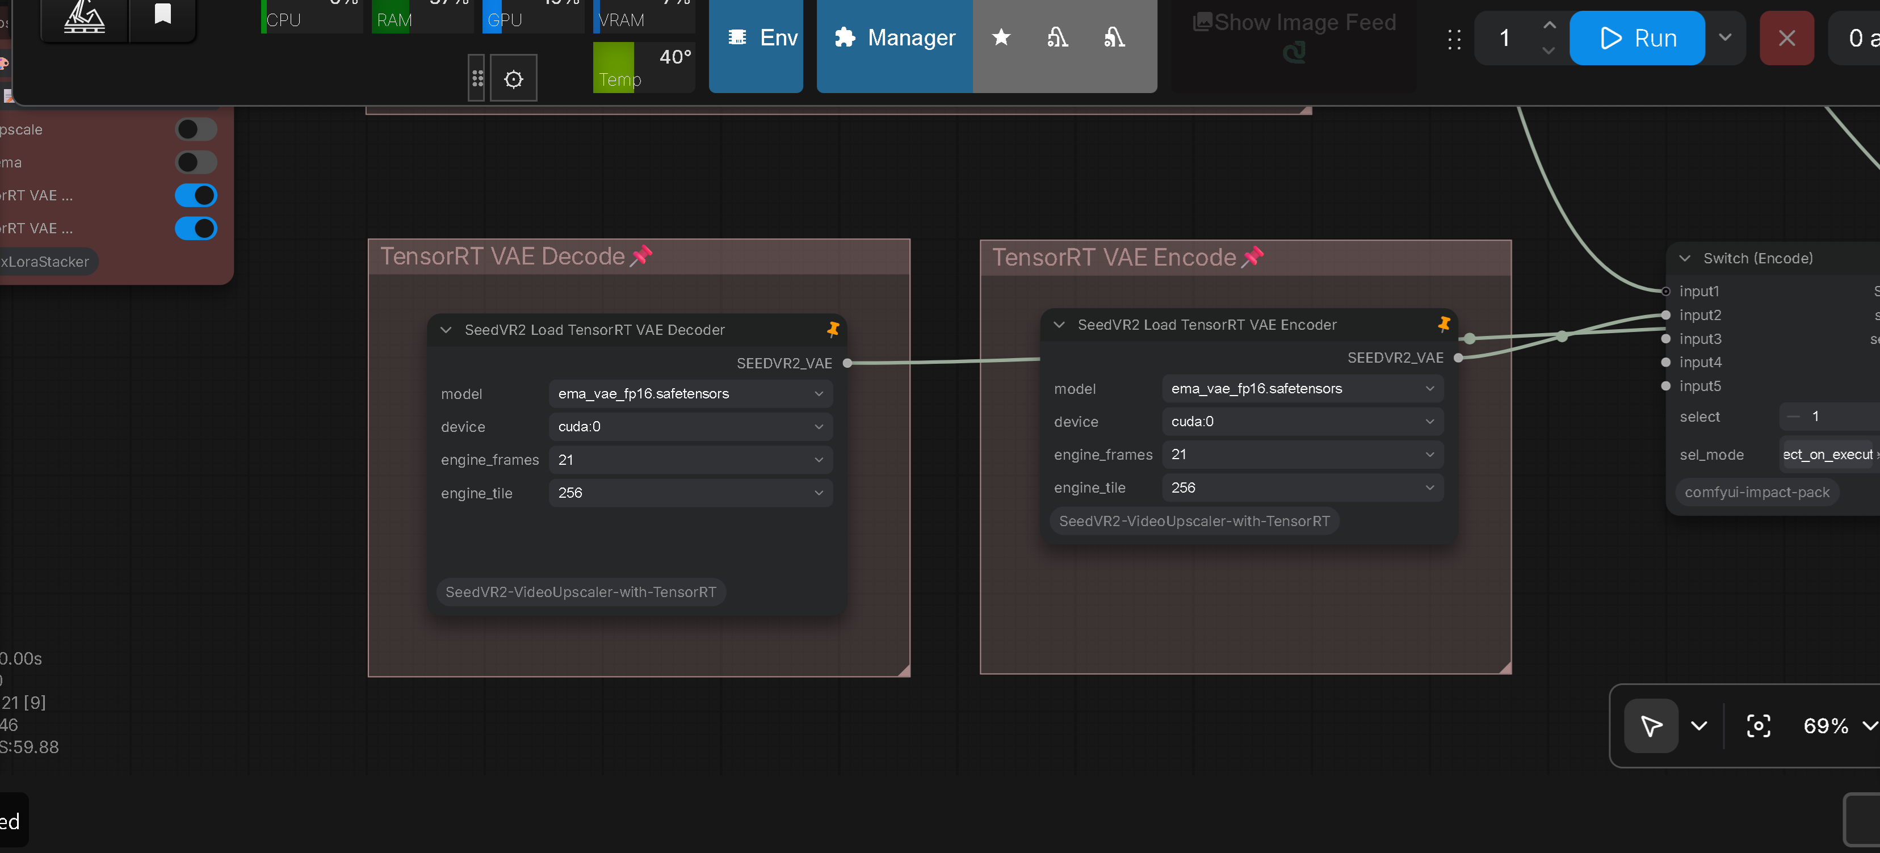Disable the first TensorRT VAE toggle

196,196
